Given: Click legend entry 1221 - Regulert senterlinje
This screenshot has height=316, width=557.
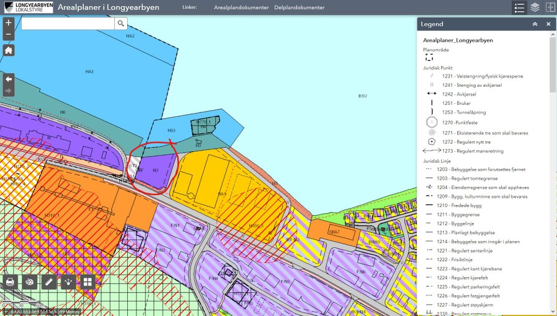Looking at the screenshot, I should [465, 250].
